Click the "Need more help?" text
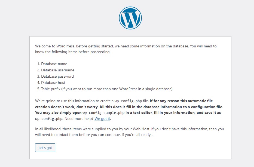This screenshot has height=167, width=254. pos(81,119)
